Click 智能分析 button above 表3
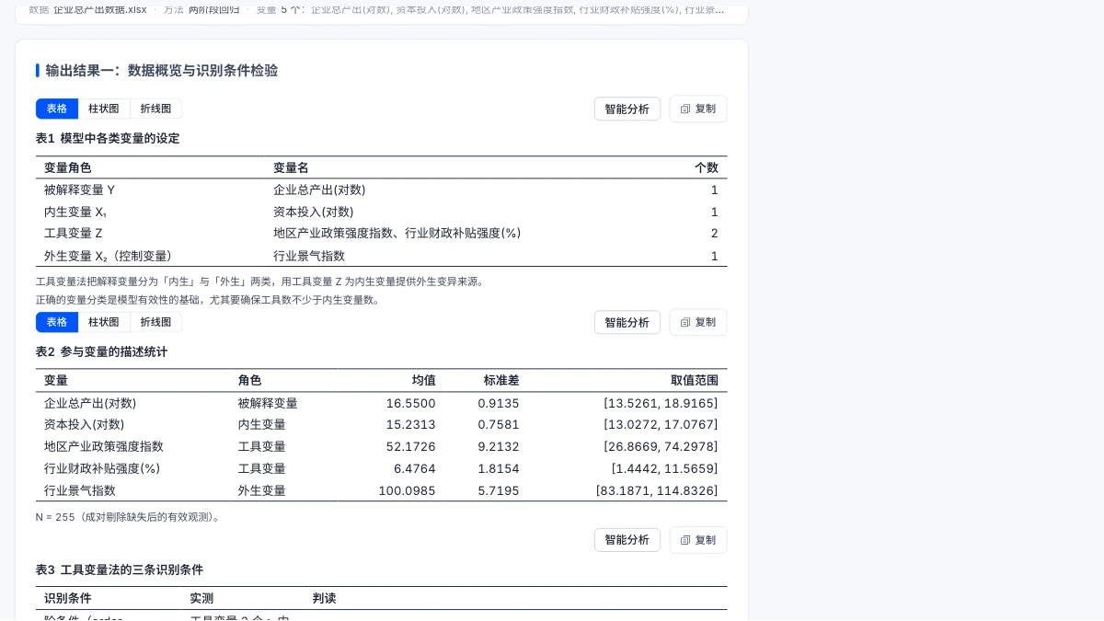1104x621 pixels. 627,540
